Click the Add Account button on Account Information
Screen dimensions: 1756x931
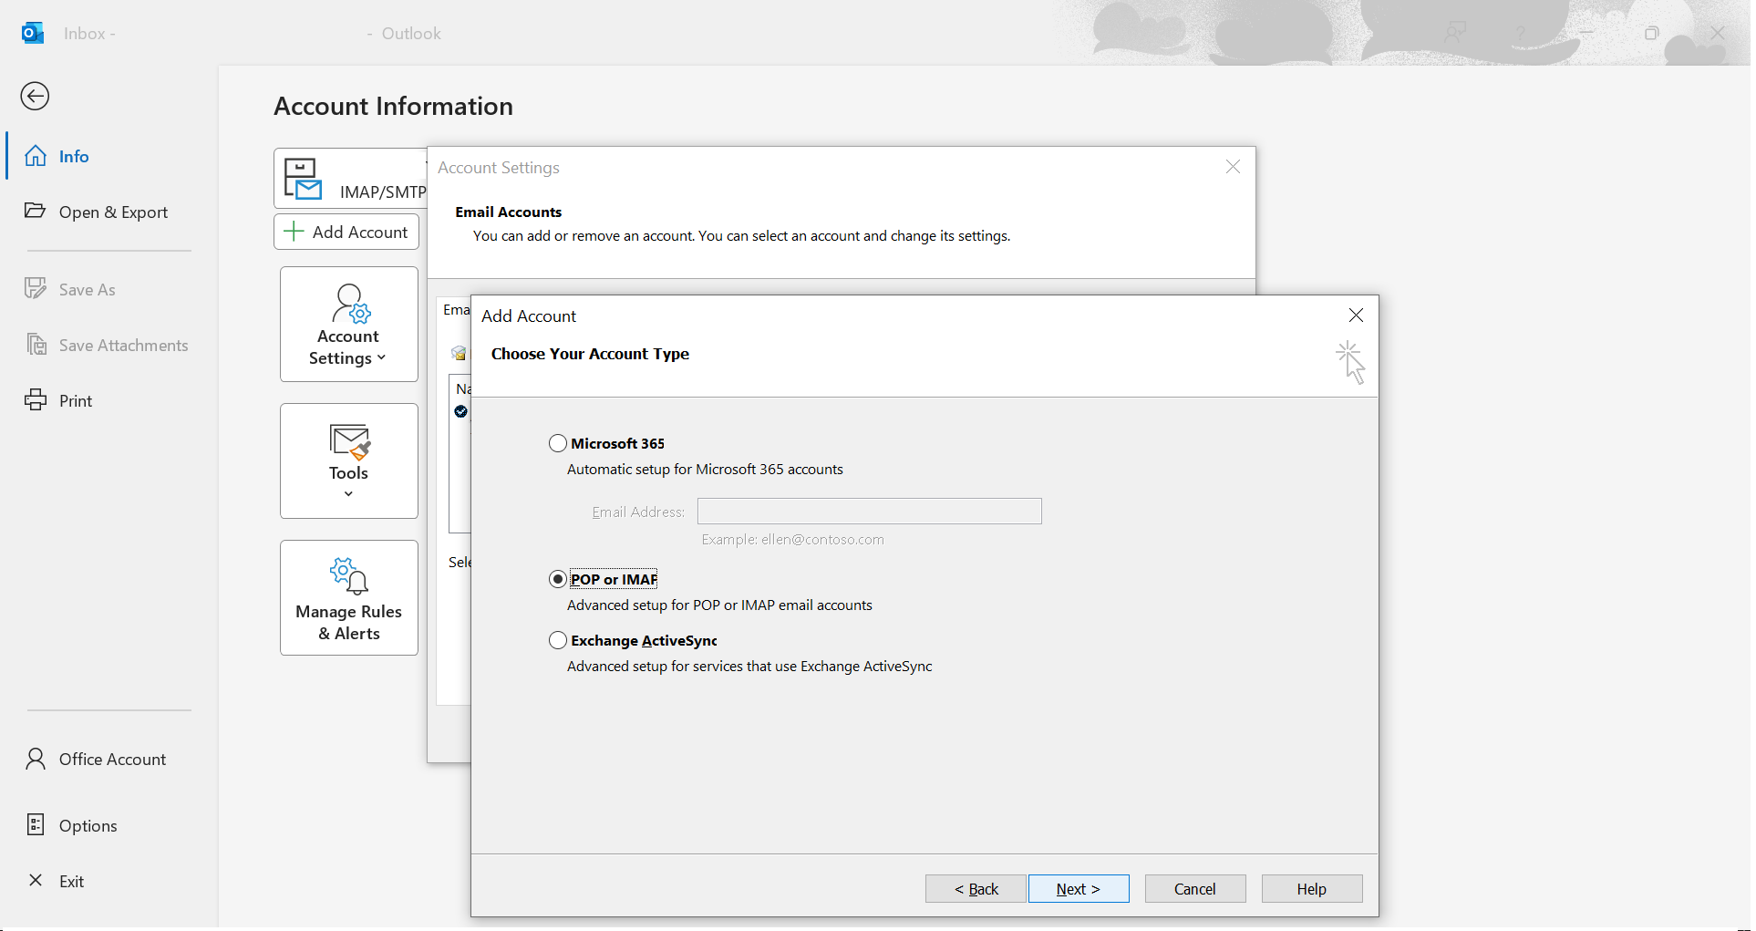click(346, 232)
